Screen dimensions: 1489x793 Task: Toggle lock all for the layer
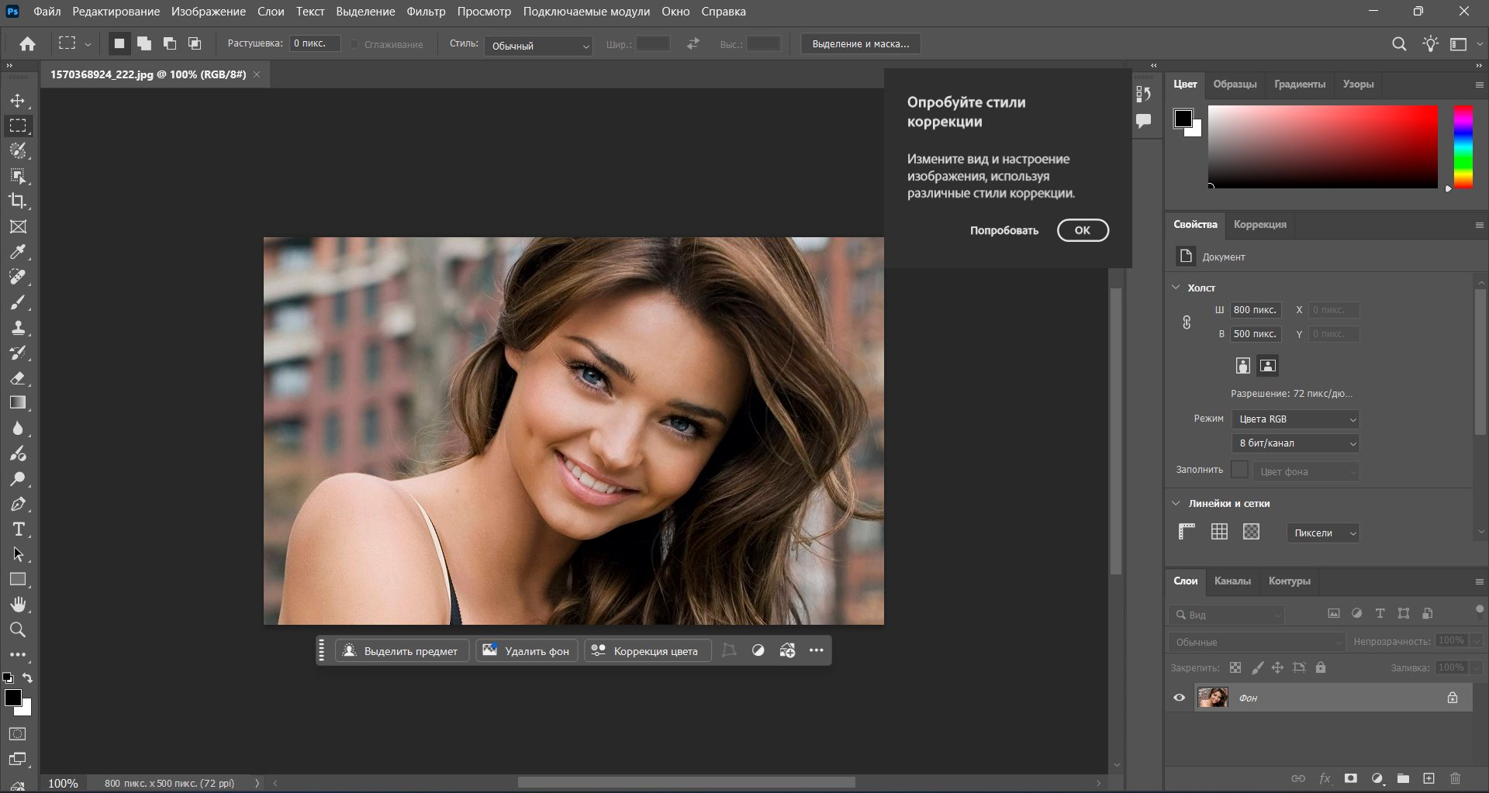(1321, 667)
